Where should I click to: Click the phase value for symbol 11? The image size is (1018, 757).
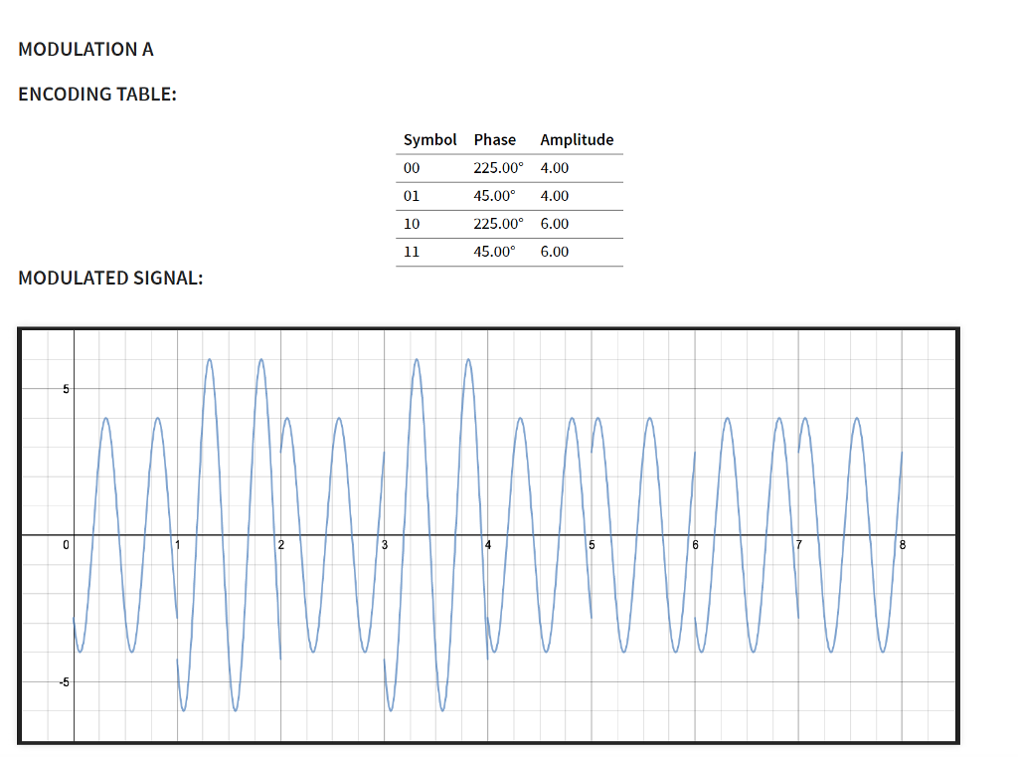pos(494,252)
